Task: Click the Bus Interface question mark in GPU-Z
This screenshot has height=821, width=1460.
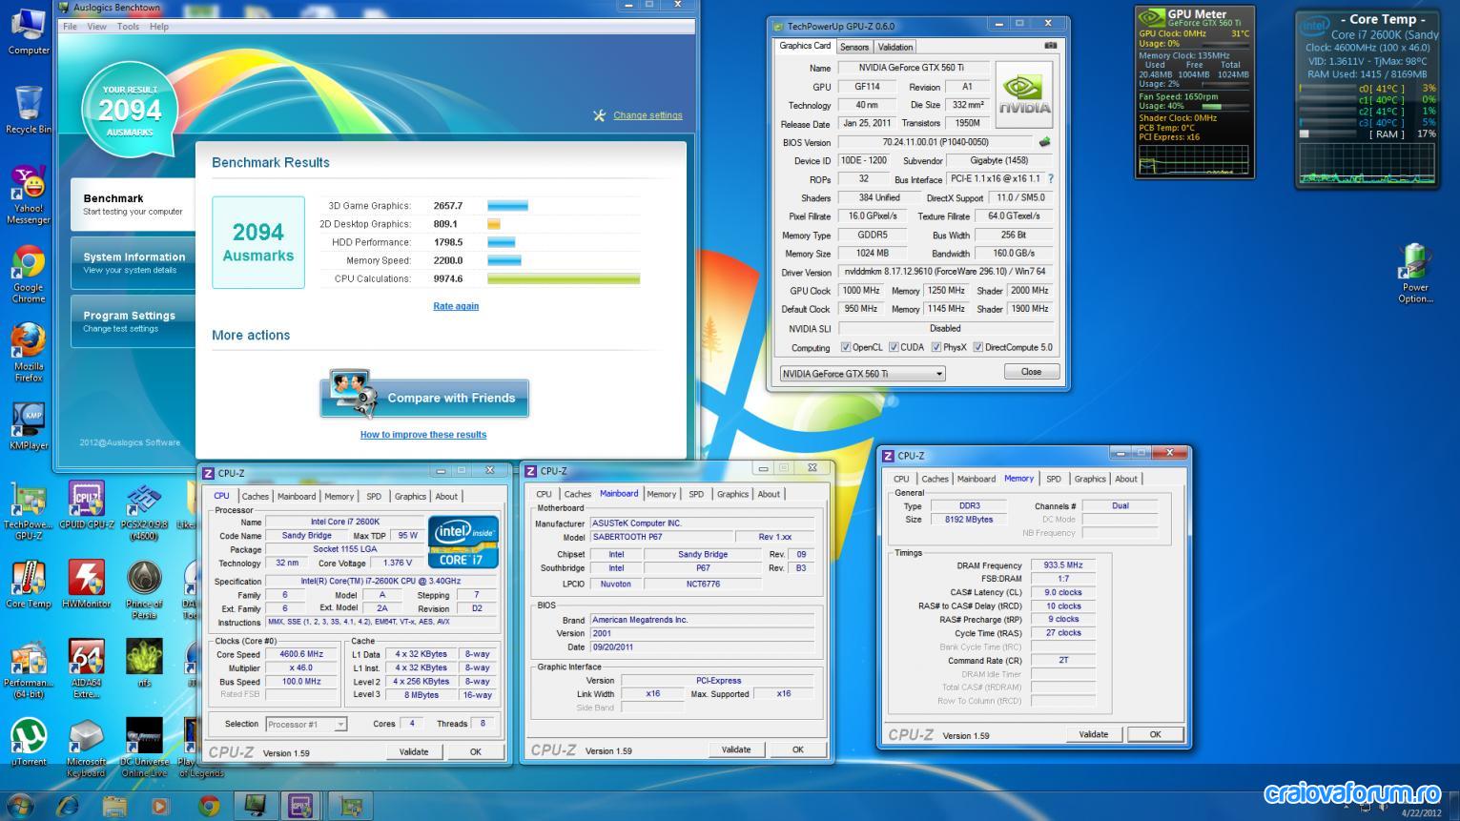Action: (1051, 178)
